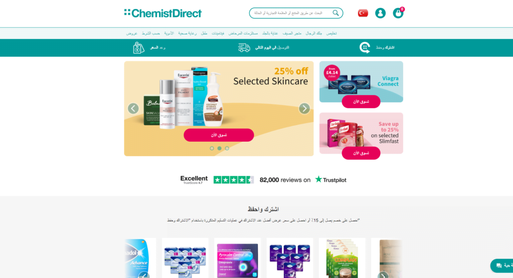Show more products with the product-row right arrow
Image resolution: width=513 pixels, height=278 pixels.
tap(383, 275)
